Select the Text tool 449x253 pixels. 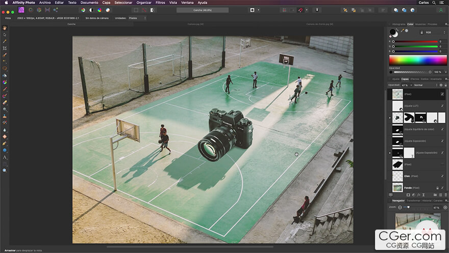tap(5, 157)
